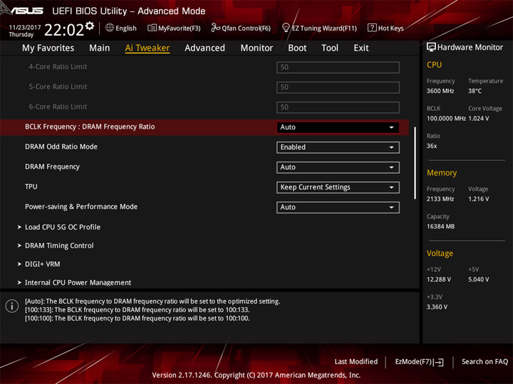Click the Hardware Monitor display icon
The width and height of the screenshot is (513, 384).
431,48
